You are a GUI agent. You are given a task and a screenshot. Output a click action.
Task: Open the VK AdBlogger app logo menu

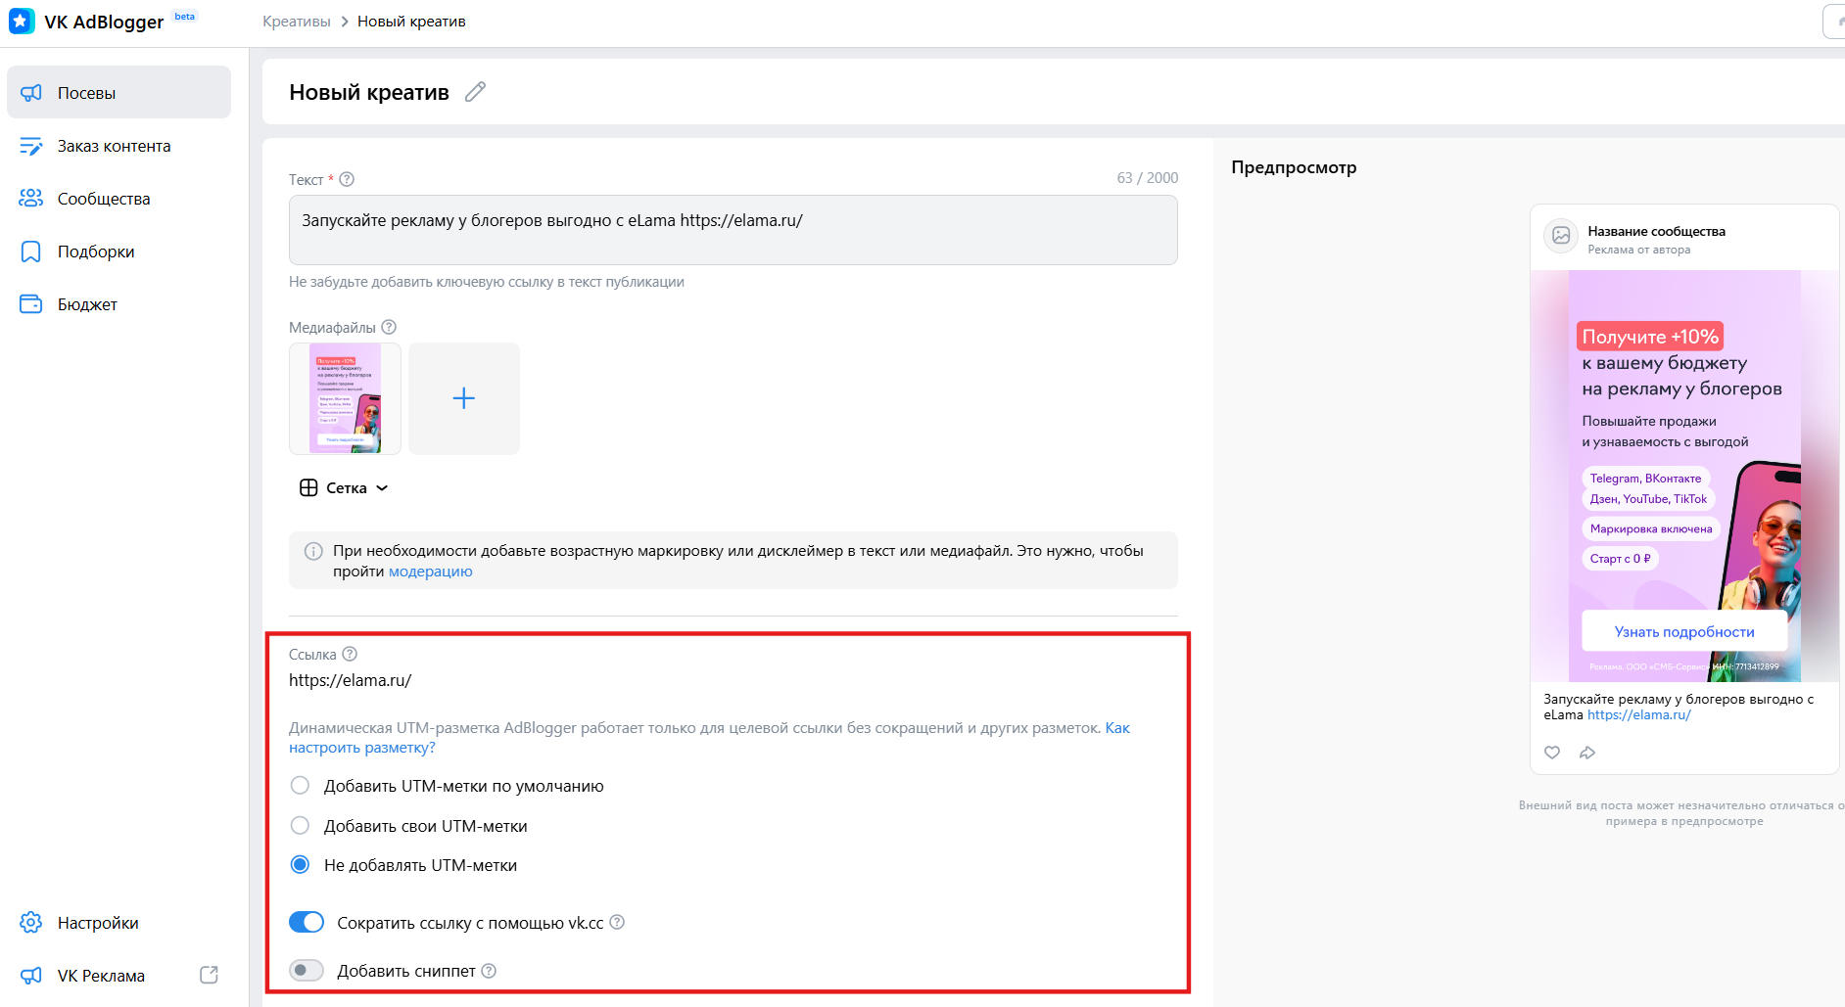coord(22,21)
